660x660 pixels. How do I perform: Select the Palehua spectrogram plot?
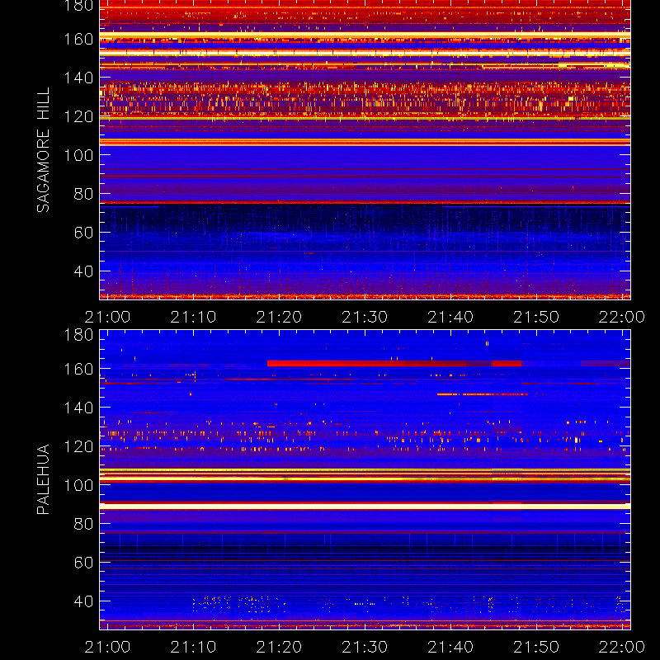pyautogui.click(x=365, y=480)
